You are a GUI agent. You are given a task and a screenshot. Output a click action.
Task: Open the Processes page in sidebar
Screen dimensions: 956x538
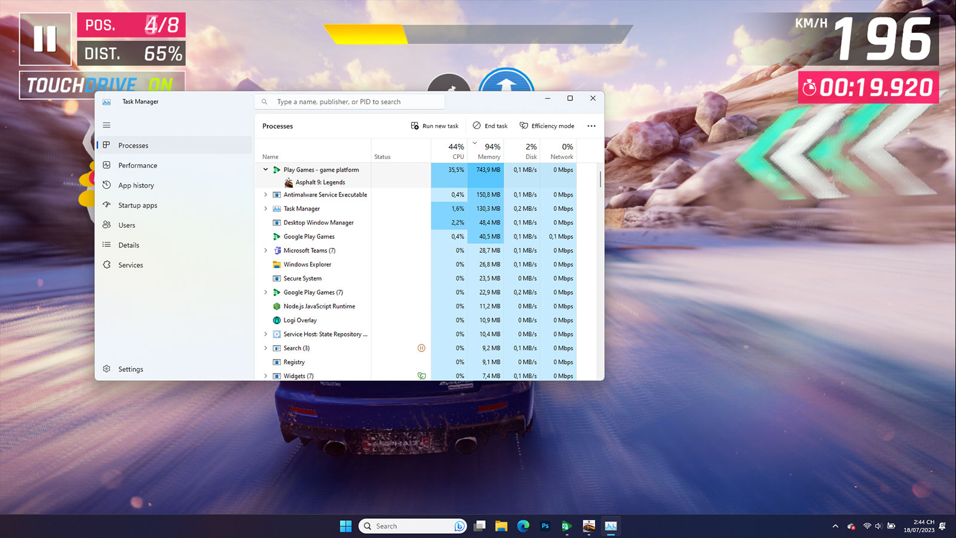174,145
